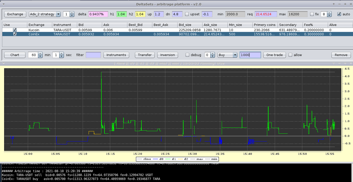Click the Kucoin bid value 0.00599

tap(90, 30)
